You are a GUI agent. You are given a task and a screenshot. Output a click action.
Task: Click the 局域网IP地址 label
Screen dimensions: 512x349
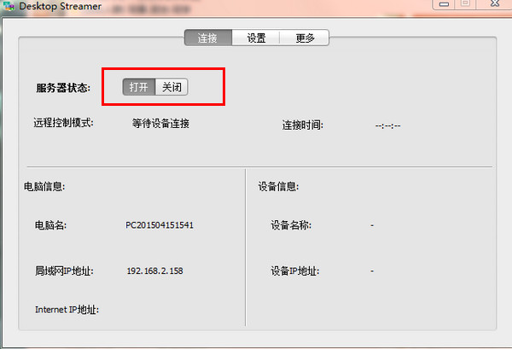pos(64,270)
